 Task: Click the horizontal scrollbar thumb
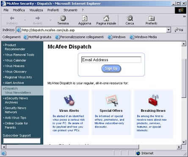[72, 147]
